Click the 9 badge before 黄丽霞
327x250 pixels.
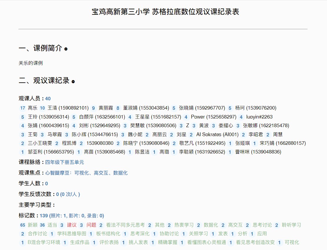point(93,108)
